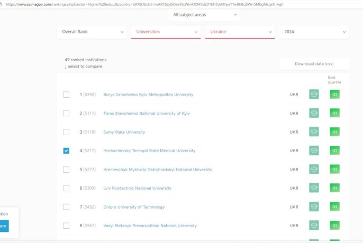Open the 2024 year selector

click(x=314, y=32)
